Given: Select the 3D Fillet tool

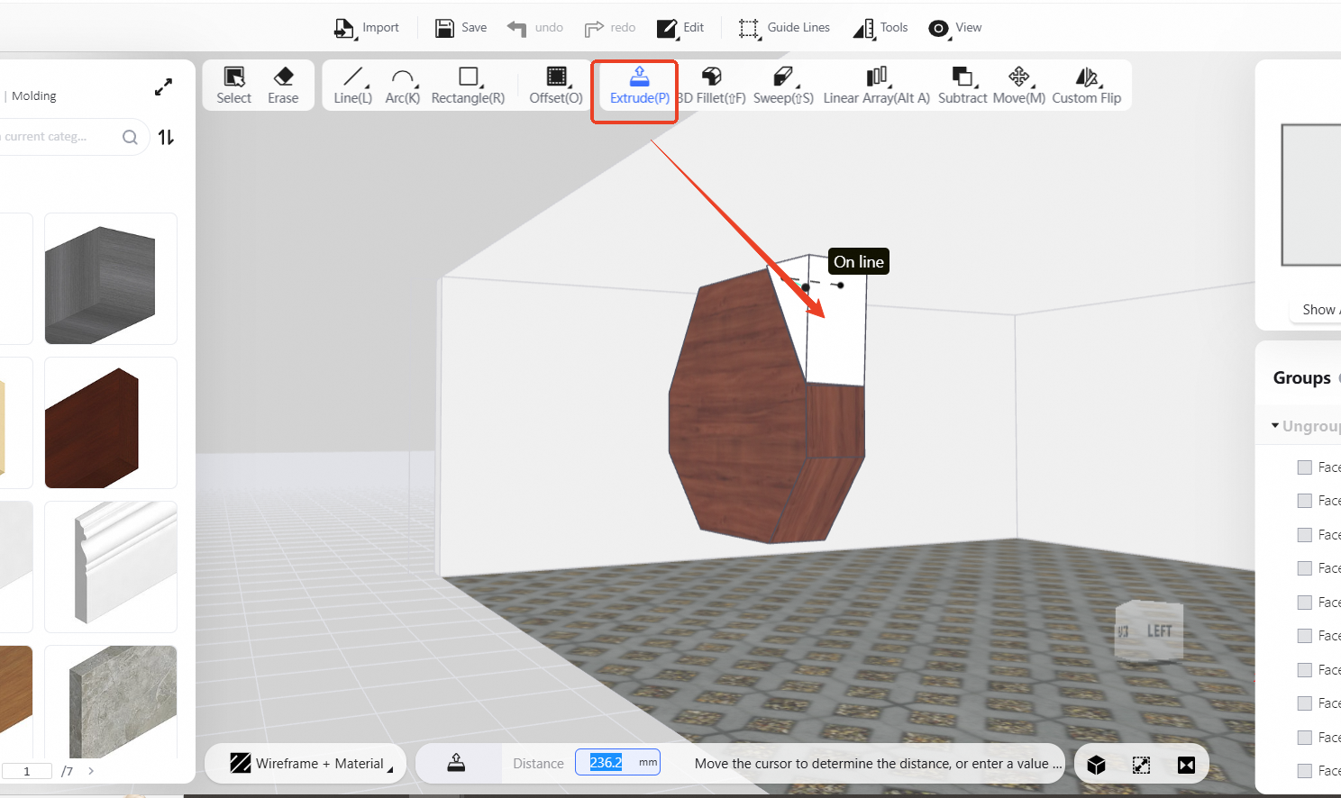Looking at the screenshot, I should (x=711, y=86).
